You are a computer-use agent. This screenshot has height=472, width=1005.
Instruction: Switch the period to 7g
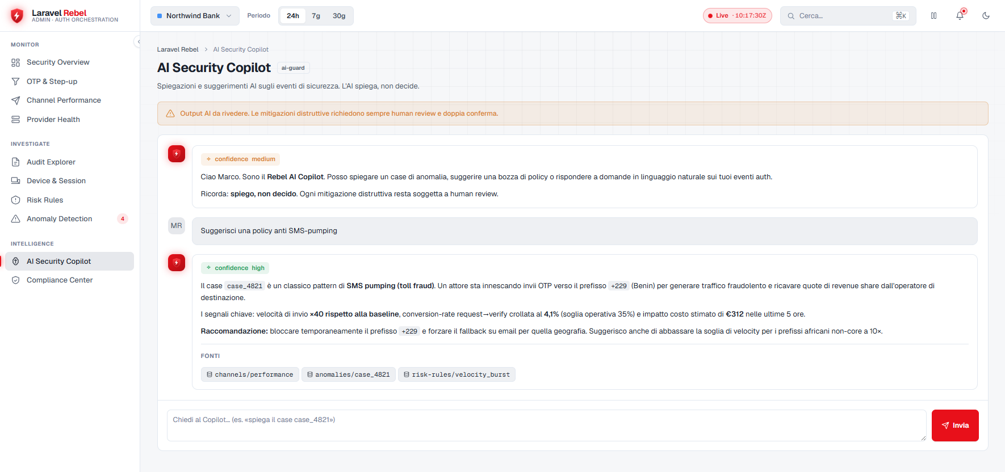pyautogui.click(x=316, y=16)
